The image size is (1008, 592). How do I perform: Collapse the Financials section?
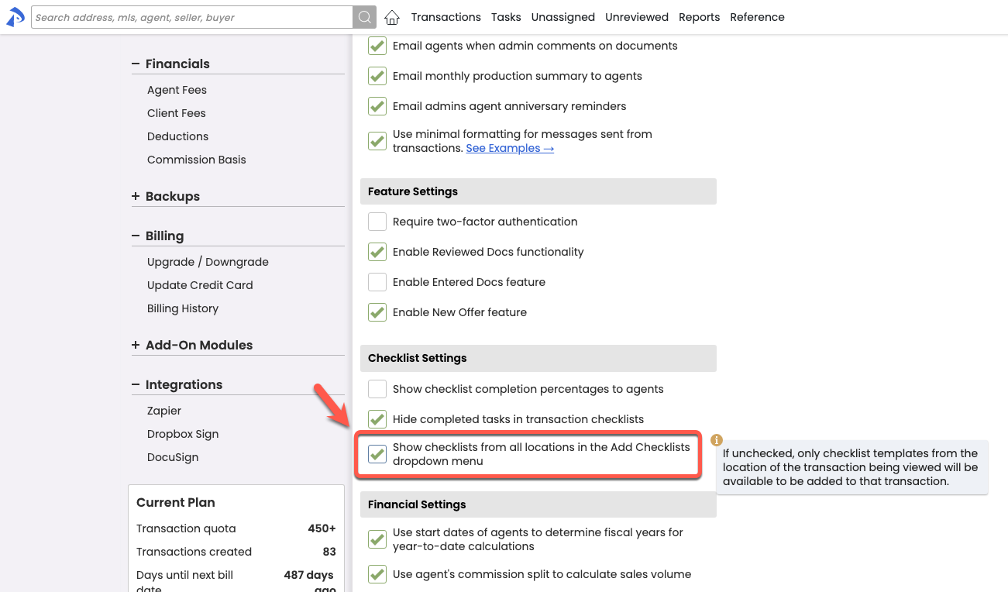click(x=136, y=64)
